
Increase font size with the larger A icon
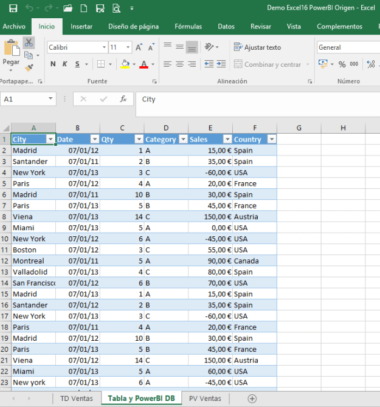139,47
